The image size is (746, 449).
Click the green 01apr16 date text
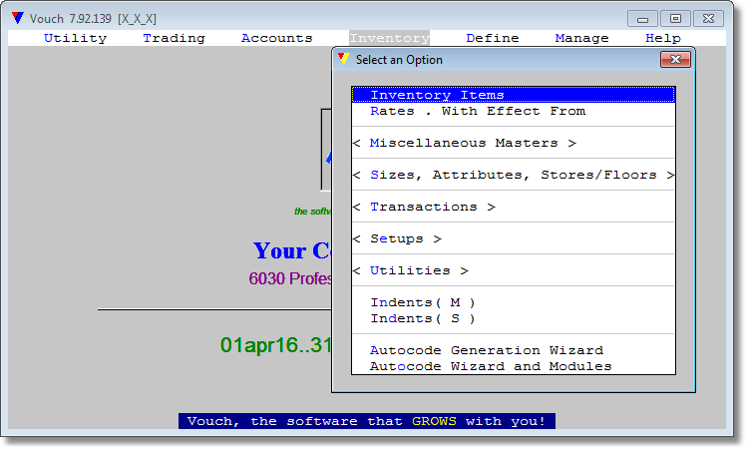(x=275, y=344)
